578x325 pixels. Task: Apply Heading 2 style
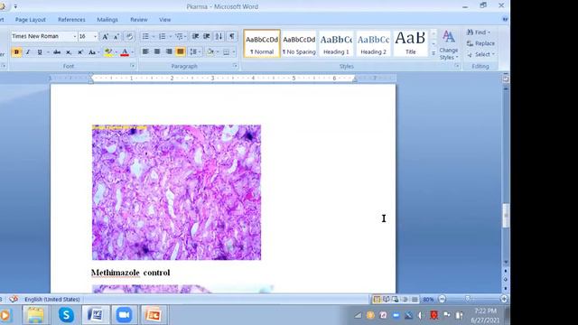373,43
